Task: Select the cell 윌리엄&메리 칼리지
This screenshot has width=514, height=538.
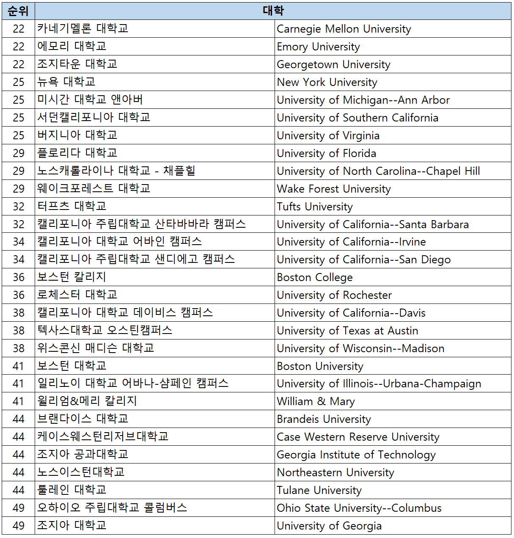Action: click(x=155, y=401)
